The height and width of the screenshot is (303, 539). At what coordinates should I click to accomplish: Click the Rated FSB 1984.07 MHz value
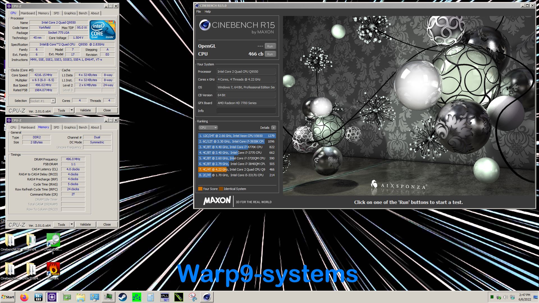coord(43,90)
